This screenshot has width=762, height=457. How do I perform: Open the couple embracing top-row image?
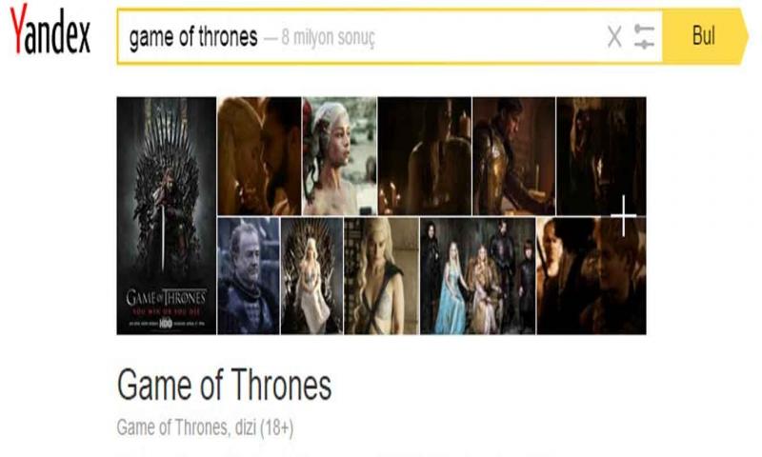259,156
